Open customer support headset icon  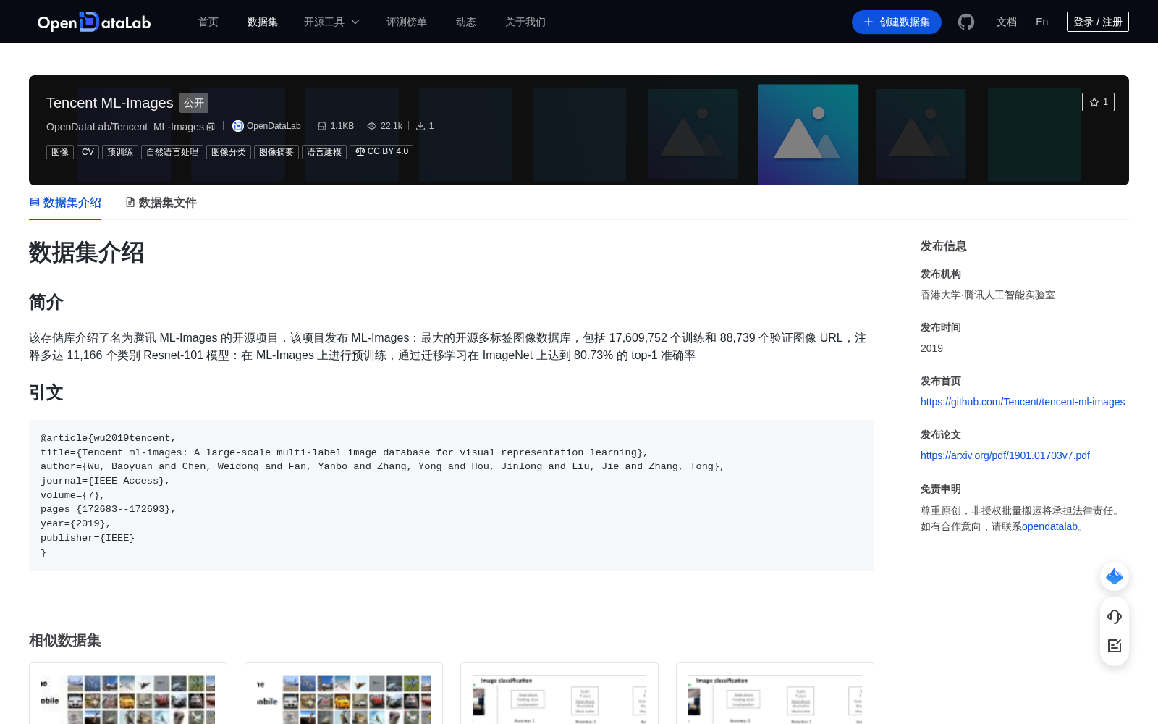click(1115, 617)
